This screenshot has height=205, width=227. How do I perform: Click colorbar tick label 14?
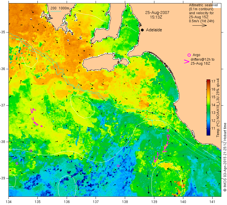click(x=213, y=105)
